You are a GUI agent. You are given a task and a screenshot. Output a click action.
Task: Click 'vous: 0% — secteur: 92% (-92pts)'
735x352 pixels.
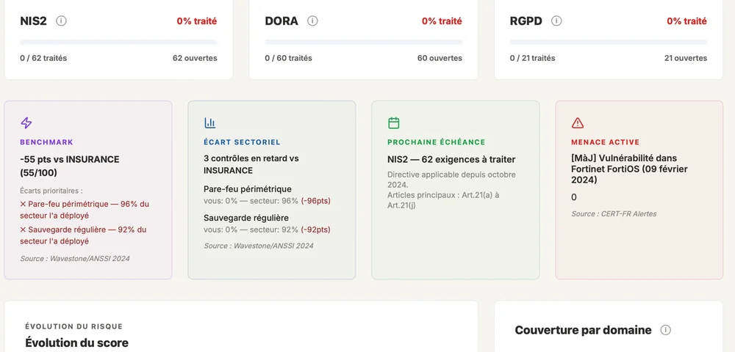tap(268, 230)
